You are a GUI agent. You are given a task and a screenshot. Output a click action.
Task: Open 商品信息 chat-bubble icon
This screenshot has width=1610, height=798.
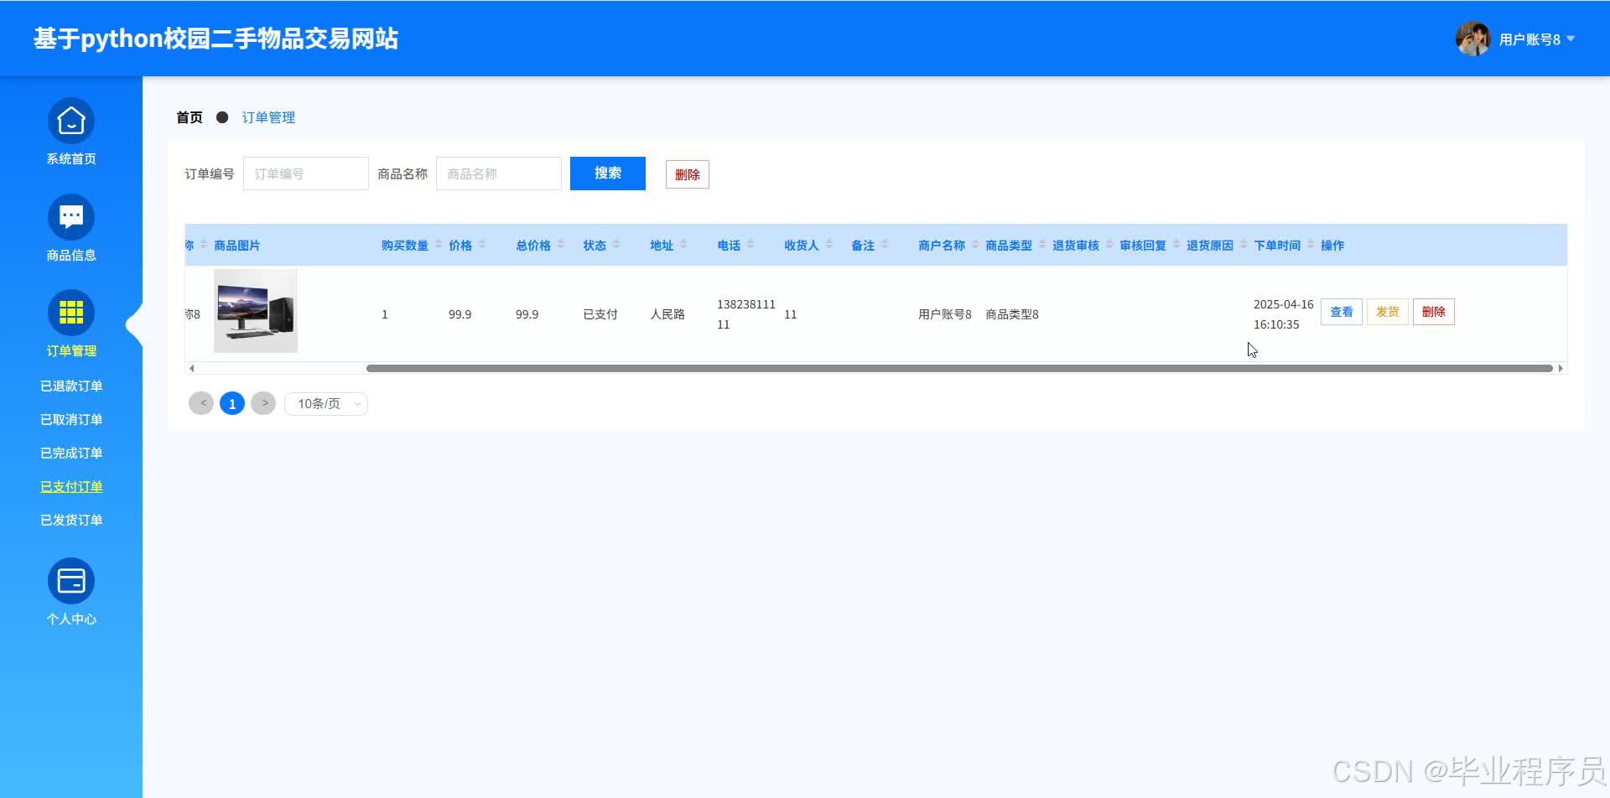click(71, 217)
